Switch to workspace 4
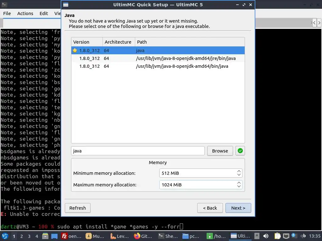This screenshot has width=322, height=241. [37, 236]
